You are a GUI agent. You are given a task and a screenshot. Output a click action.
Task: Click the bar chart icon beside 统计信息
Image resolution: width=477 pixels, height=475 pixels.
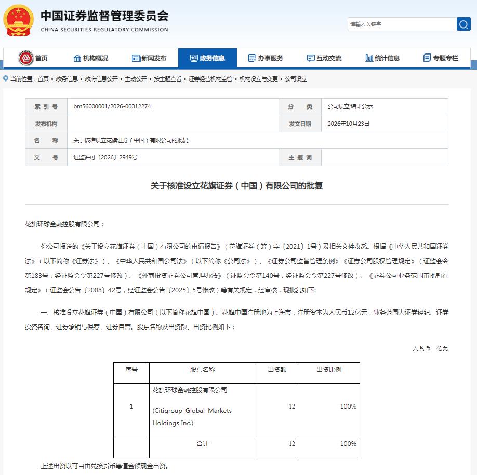coord(369,58)
